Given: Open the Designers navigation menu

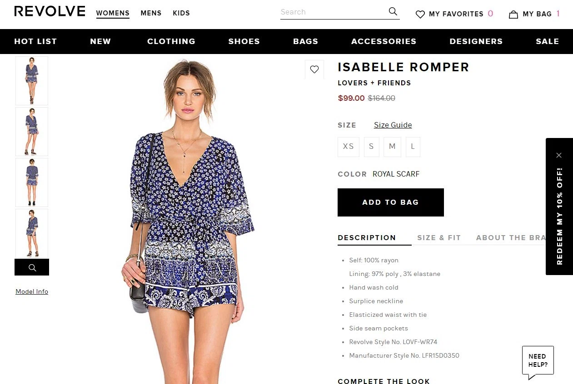Looking at the screenshot, I should point(476,41).
